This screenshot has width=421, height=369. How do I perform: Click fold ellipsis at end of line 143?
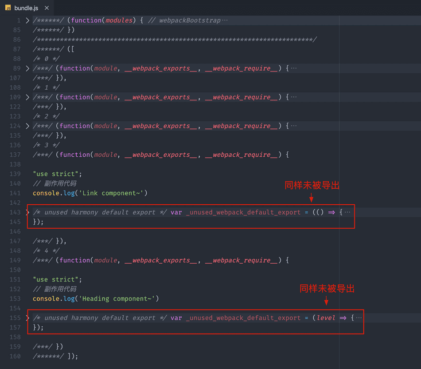347,212
